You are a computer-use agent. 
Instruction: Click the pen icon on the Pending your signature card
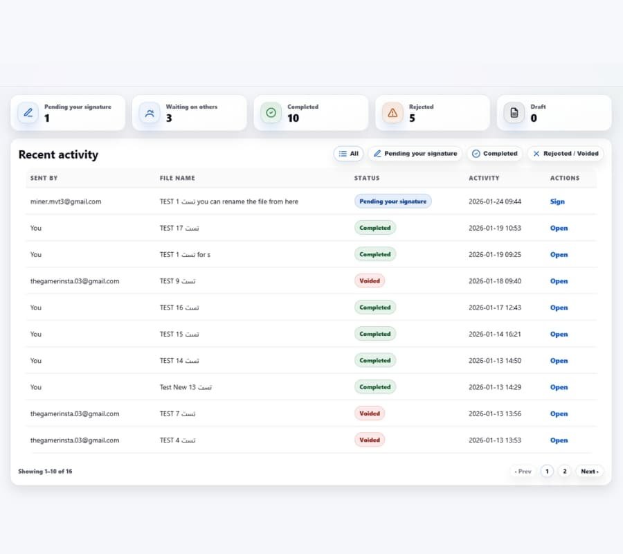(x=27, y=112)
